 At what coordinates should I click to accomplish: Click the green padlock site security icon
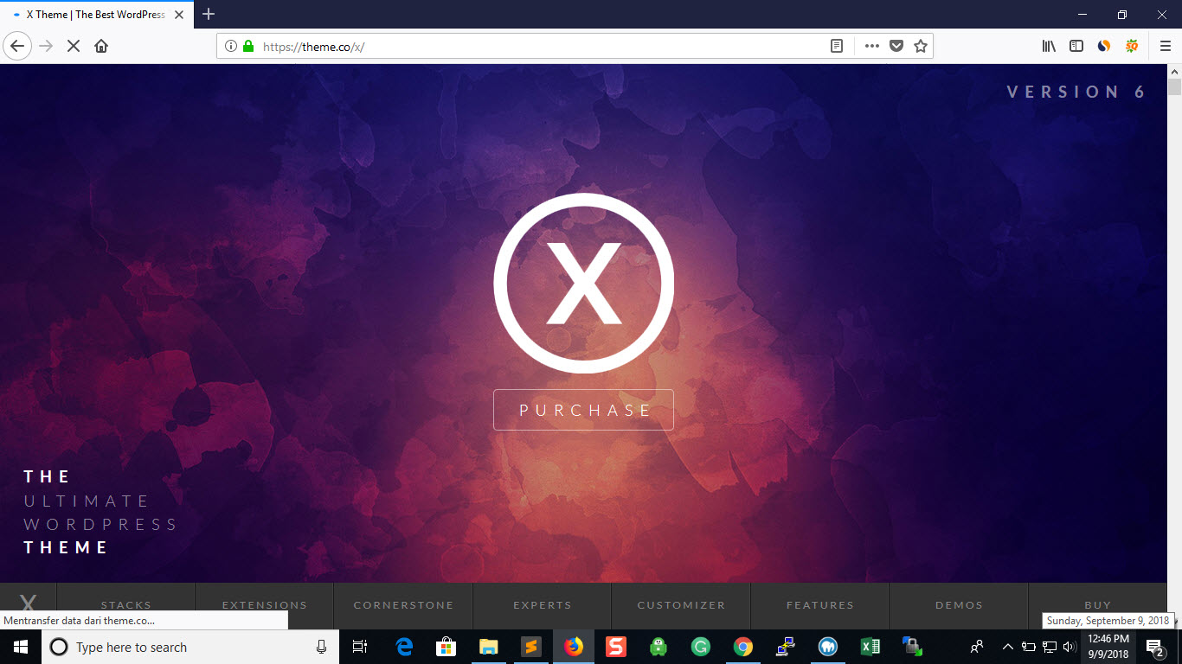249,47
